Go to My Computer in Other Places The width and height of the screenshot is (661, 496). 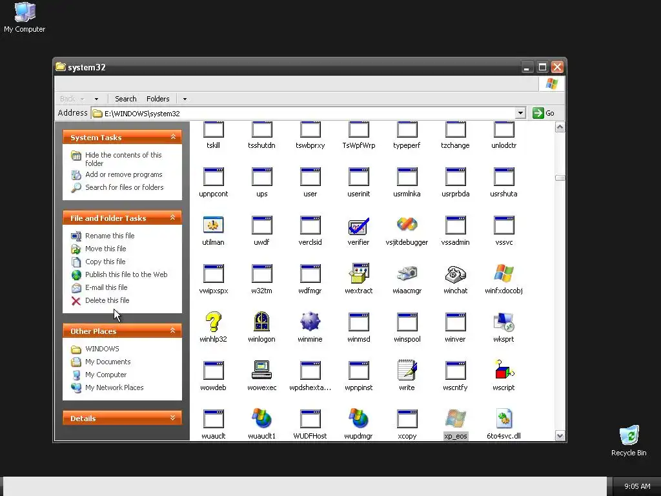(105, 375)
